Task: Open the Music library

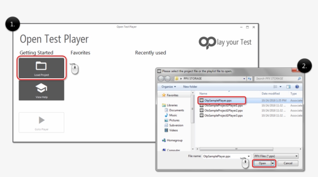Action: [173, 115]
